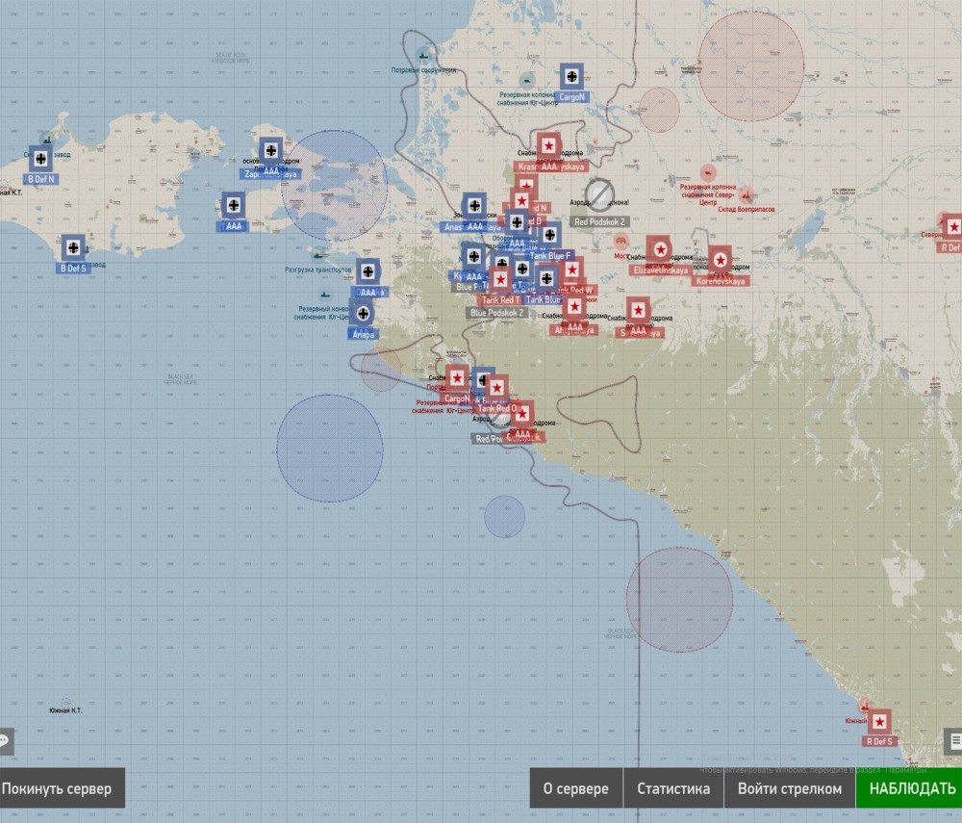Select the R Def S red star icon
This screenshot has width=962, height=823.
[x=879, y=722]
